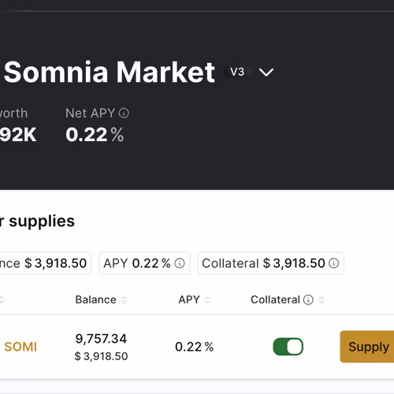
Task: Select the Somnia Market title
Action: (x=110, y=72)
